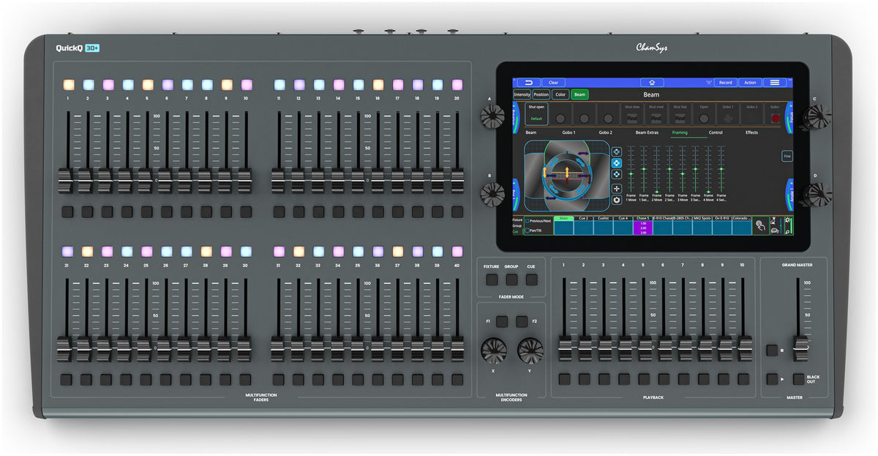Image resolution: width=878 pixels, height=456 pixels.
Task: Push encoder A beside the touchscreen
Action: (x=492, y=116)
